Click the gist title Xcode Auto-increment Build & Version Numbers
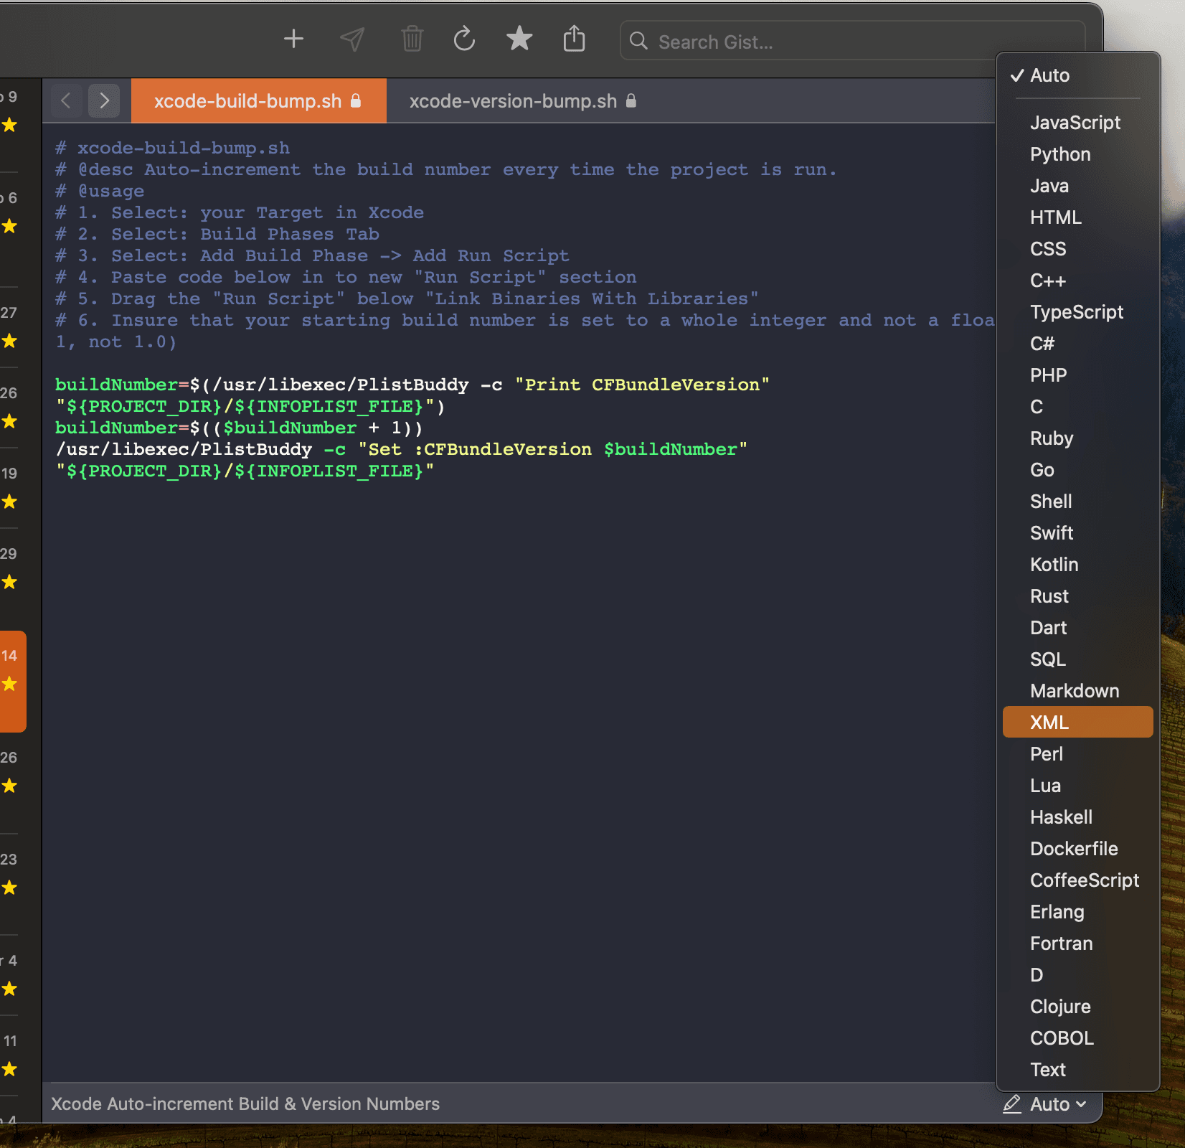This screenshot has width=1185, height=1148. point(245,1104)
